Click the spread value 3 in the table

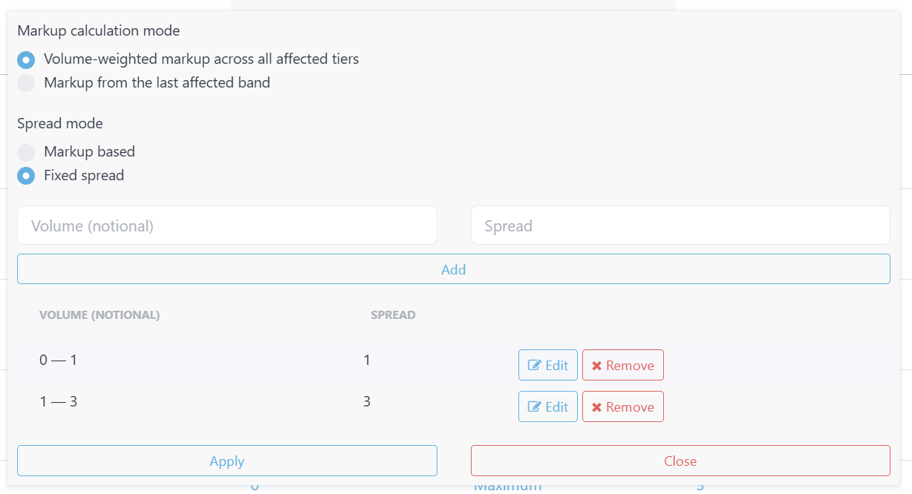[x=367, y=402]
